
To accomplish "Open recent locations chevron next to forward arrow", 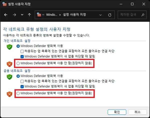I will [22, 15].
